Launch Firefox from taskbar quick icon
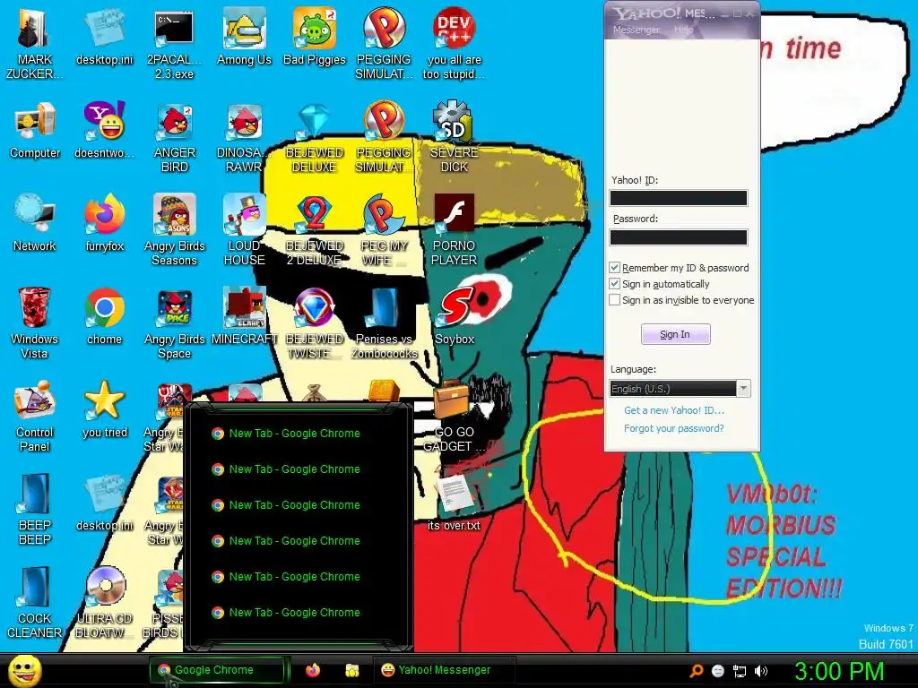The height and width of the screenshot is (688, 918). click(313, 670)
